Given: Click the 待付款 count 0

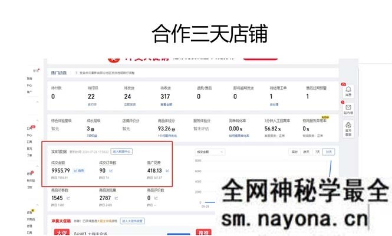Looking at the screenshot, I should 53,97.
